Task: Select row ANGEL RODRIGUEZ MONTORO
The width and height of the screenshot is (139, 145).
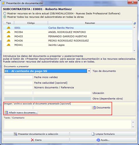Action: tap(68, 32)
